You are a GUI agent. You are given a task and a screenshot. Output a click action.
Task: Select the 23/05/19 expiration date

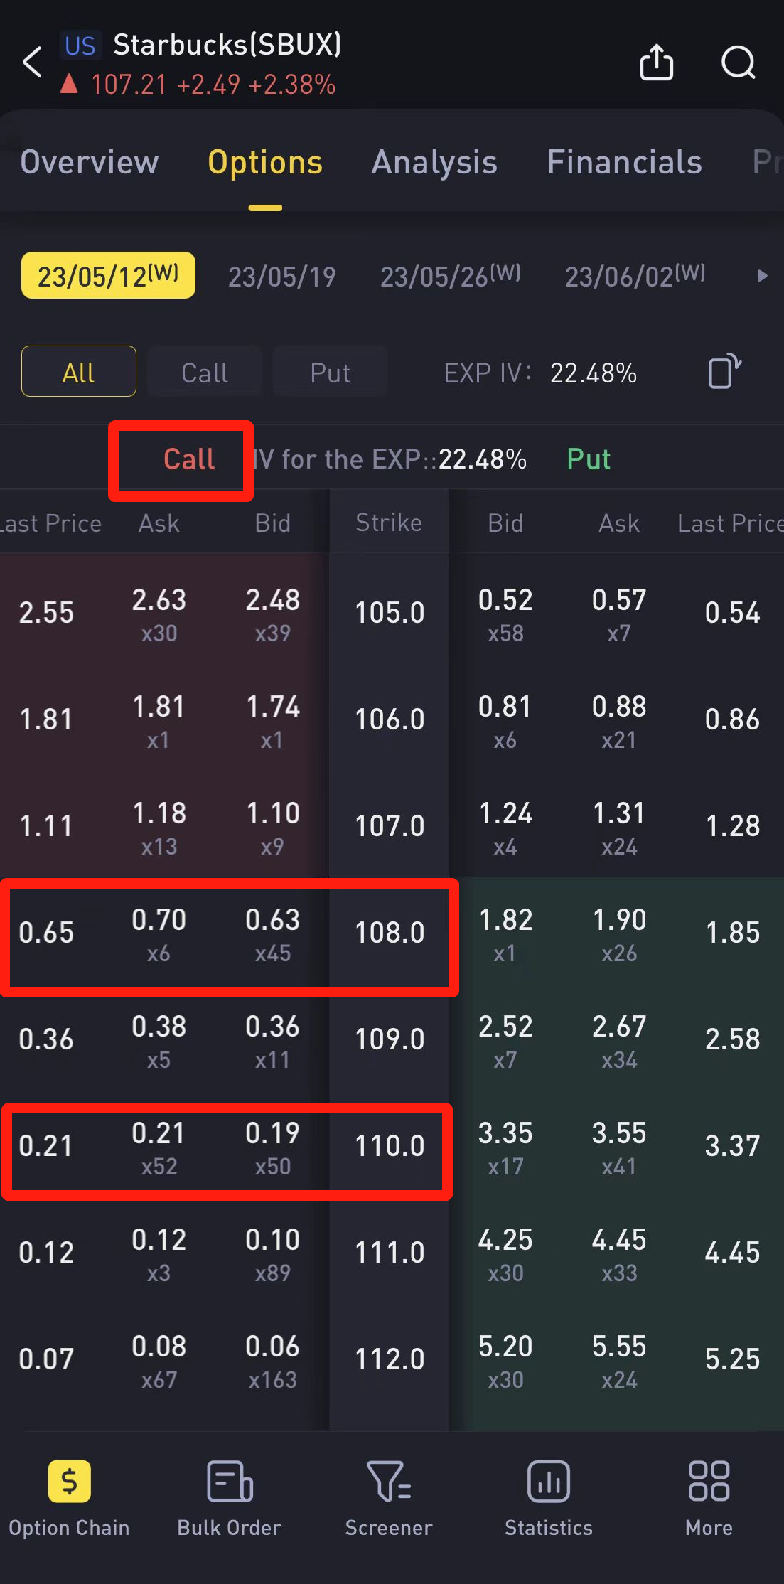[281, 277]
